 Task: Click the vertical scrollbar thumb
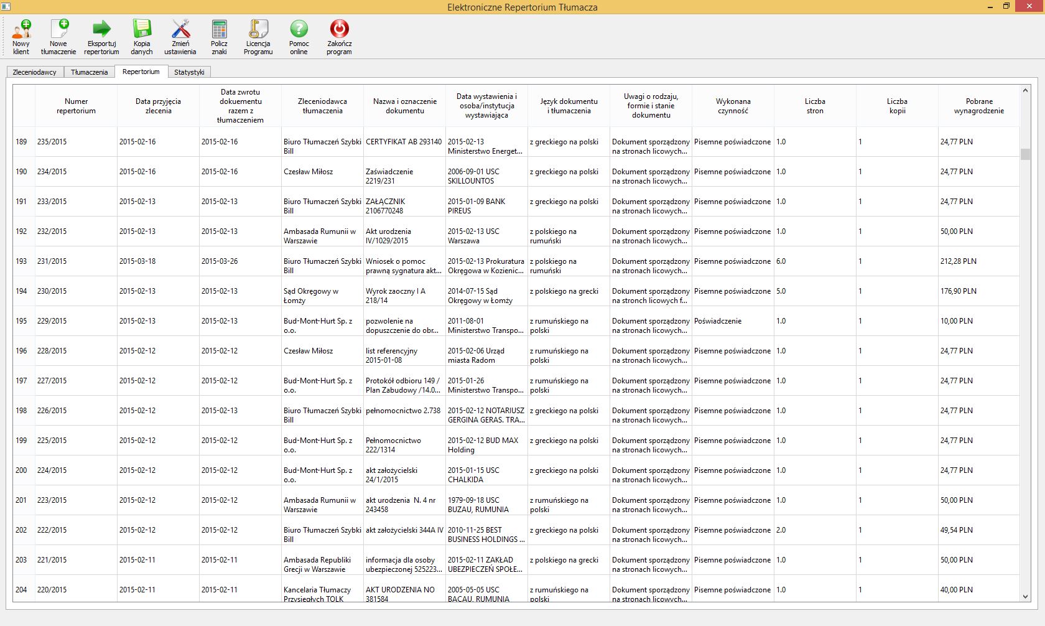(1025, 154)
